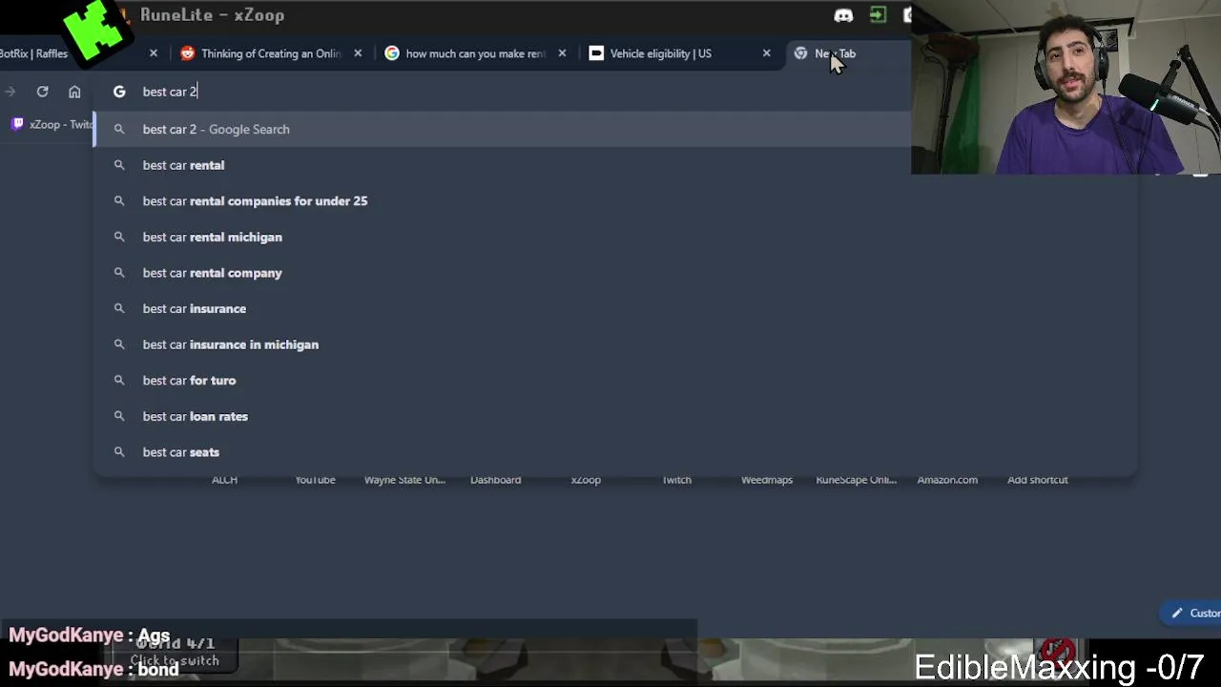Open the browser home icon

[x=74, y=92]
